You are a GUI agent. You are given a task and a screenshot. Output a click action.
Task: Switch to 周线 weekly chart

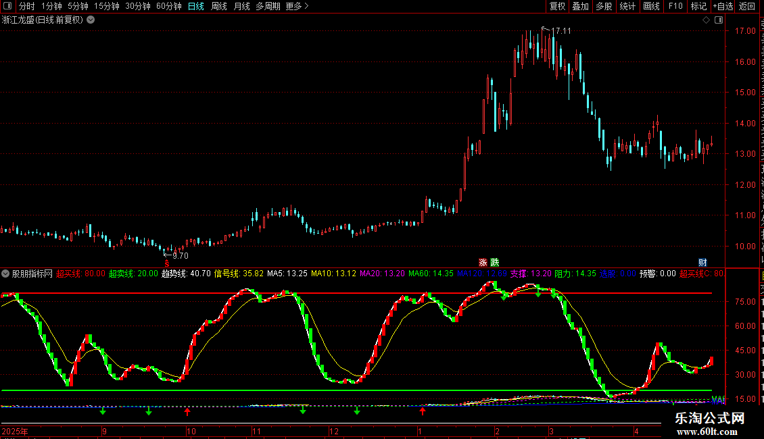point(219,6)
